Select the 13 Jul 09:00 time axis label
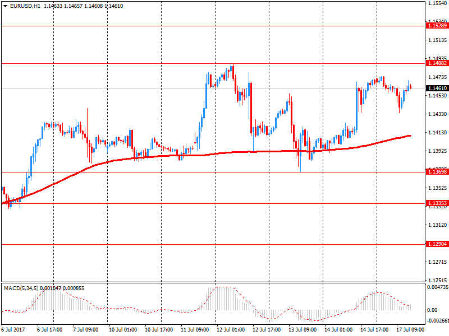 pyautogui.click(x=303, y=330)
